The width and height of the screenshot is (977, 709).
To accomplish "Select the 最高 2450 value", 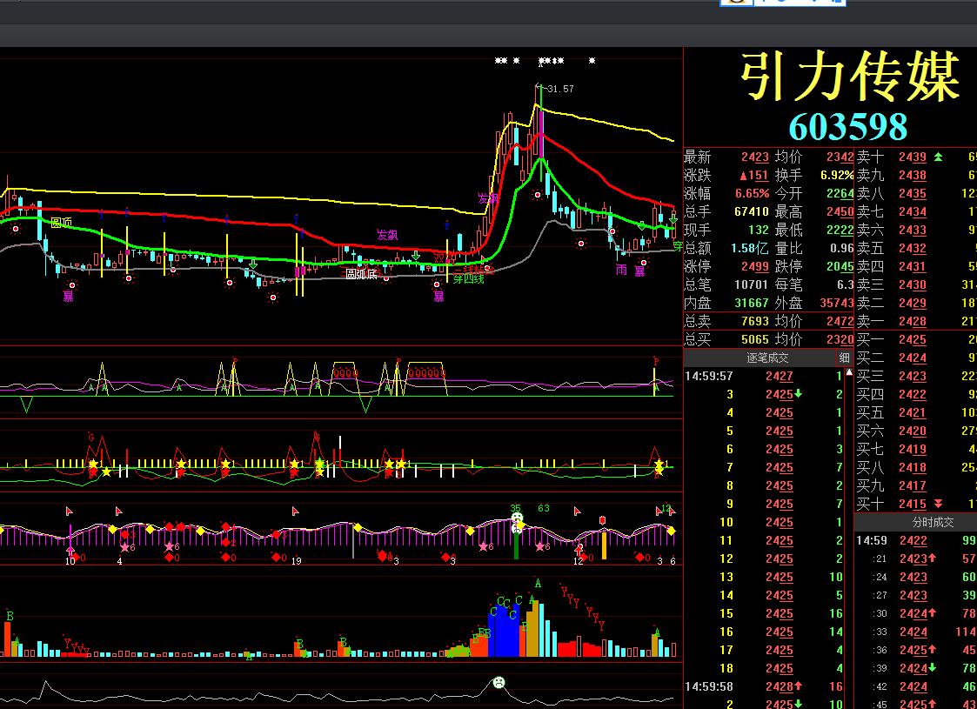I will [x=840, y=211].
